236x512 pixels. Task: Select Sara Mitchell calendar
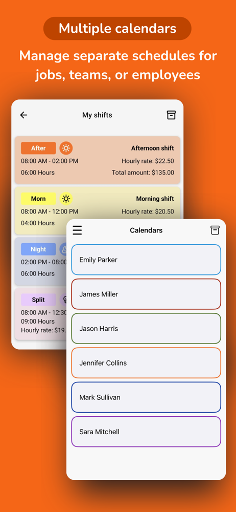point(146,432)
